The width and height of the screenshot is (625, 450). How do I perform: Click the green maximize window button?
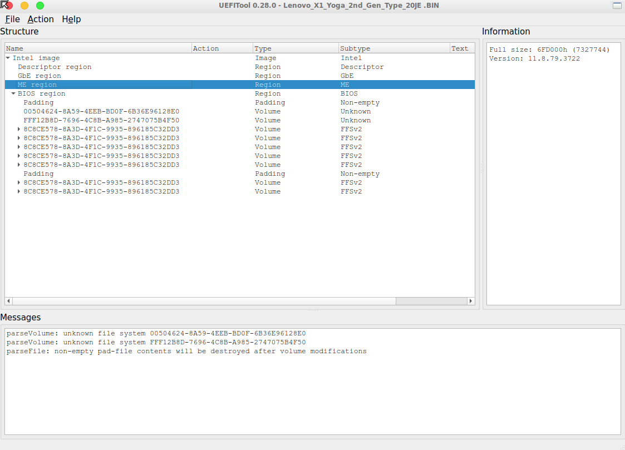[40, 6]
